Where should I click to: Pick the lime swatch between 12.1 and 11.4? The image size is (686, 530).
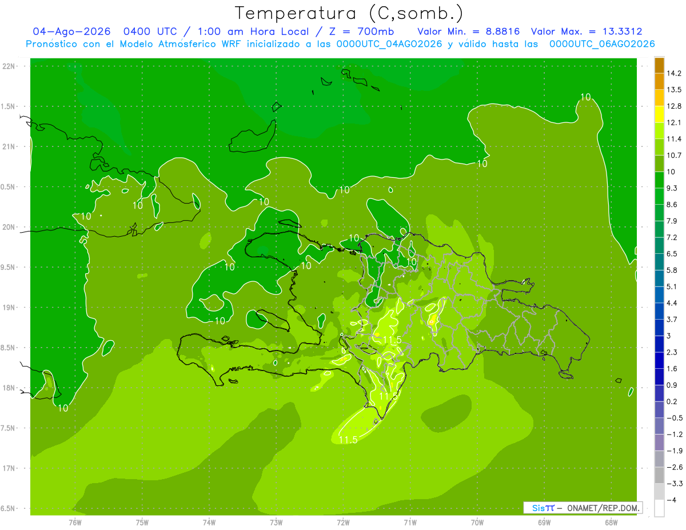point(659,130)
